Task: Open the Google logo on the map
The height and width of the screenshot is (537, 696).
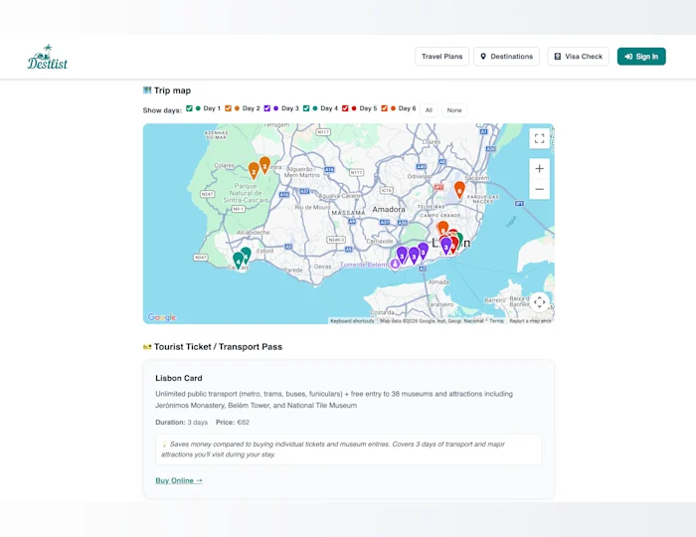Action: [162, 317]
